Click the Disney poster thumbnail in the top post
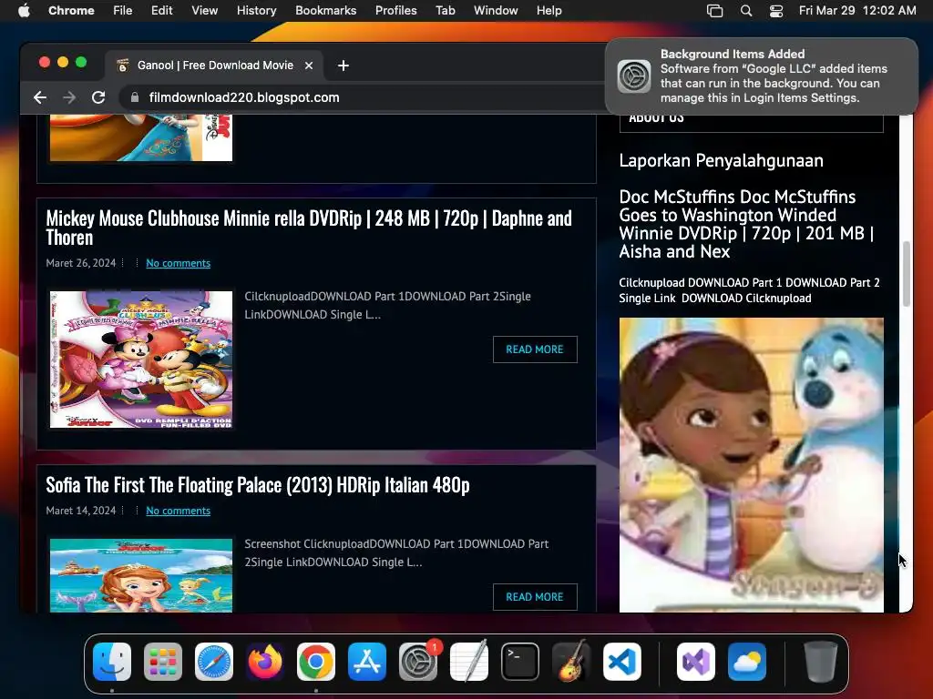 (141, 138)
